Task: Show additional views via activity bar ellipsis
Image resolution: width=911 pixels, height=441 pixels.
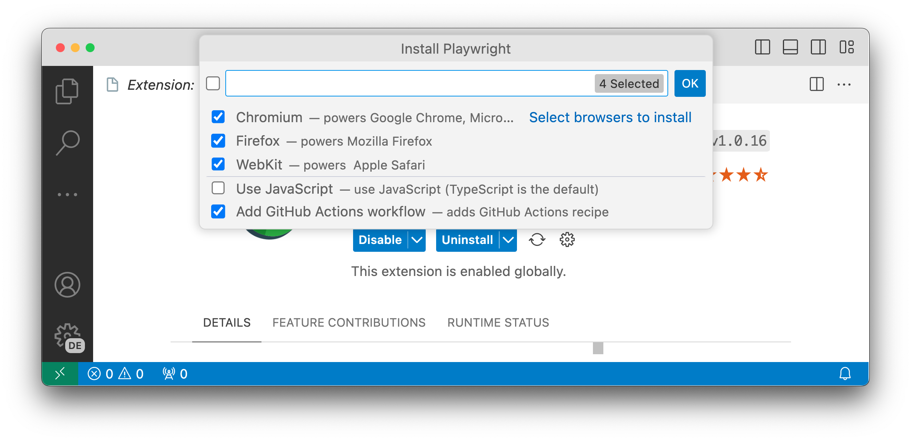Action: coord(67,194)
